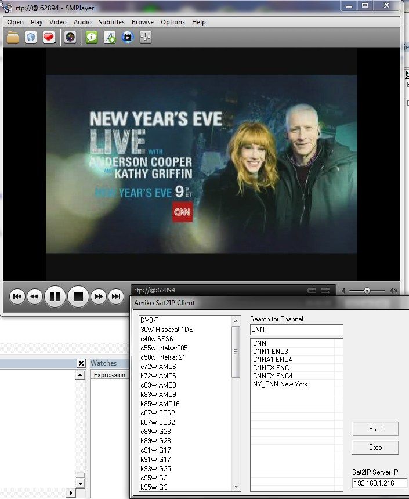The width and height of the screenshot is (409, 499).
Task: Select c55w Intelsat805 satellite
Action: point(186,348)
